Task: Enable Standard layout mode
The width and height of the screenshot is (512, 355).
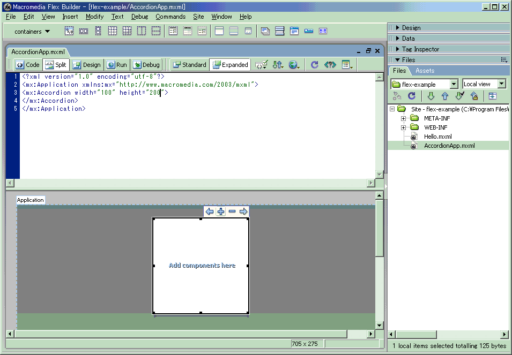Action: [x=190, y=65]
